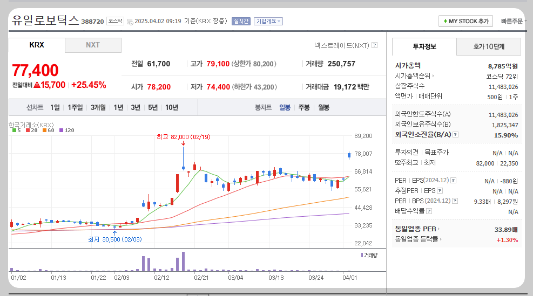This screenshot has width=533, height=296.
Task: Click the 거래대금 value 19,172 백만
Action: (351, 87)
